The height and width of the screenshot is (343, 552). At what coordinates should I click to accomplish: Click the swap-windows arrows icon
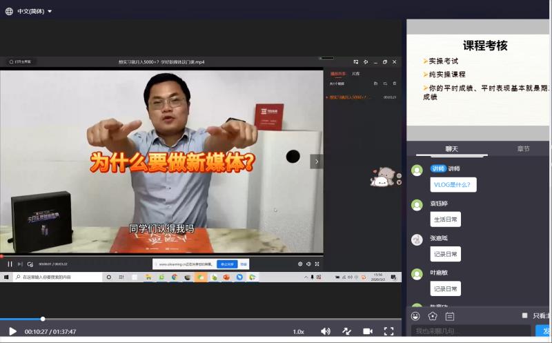pyautogui.click(x=347, y=331)
